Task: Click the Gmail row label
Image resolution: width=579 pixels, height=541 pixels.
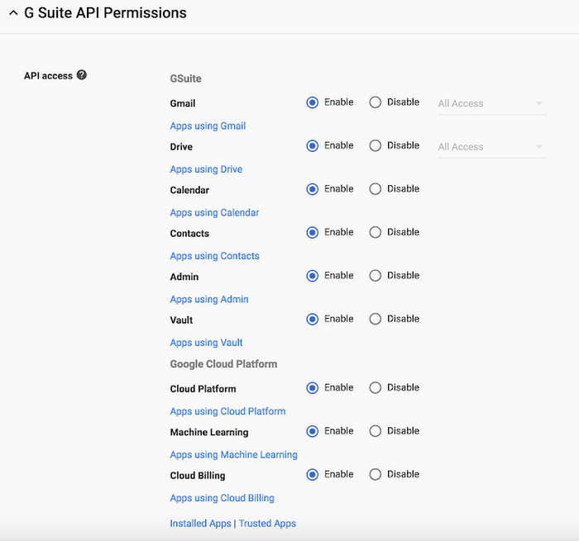Action: tap(183, 103)
